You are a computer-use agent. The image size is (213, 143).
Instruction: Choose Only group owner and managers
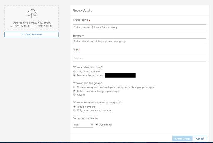[74, 110]
